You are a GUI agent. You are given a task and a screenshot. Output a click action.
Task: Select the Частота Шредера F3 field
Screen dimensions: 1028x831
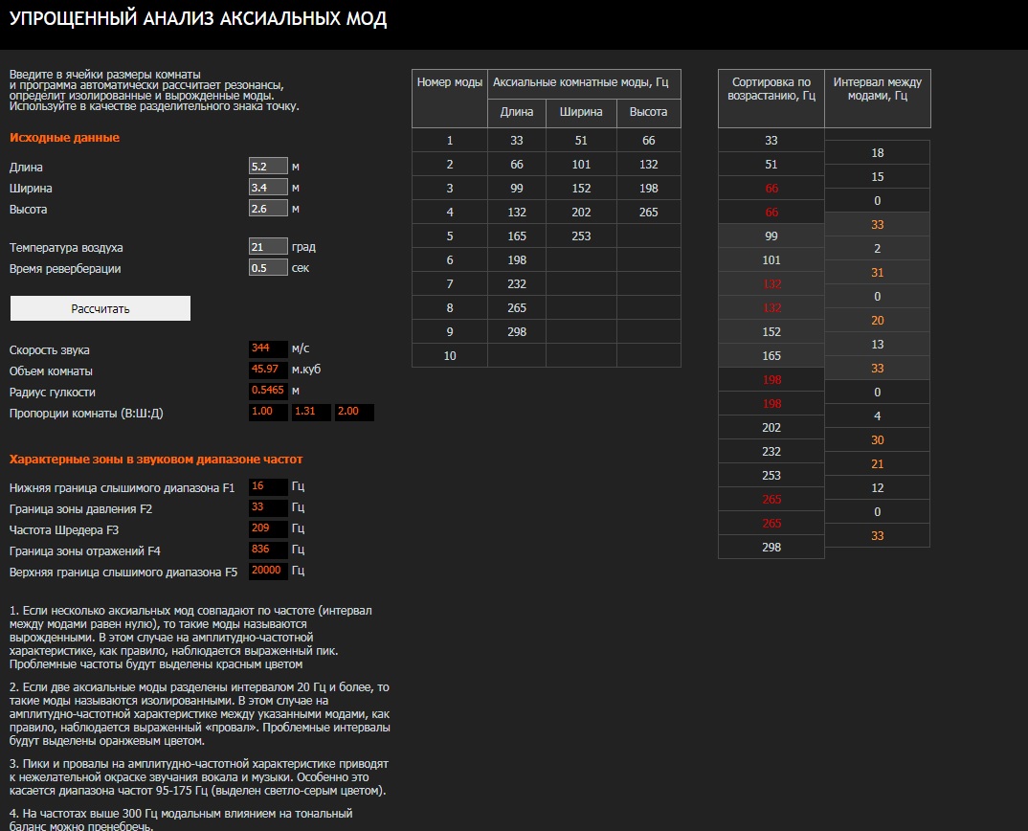(x=268, y=529)
